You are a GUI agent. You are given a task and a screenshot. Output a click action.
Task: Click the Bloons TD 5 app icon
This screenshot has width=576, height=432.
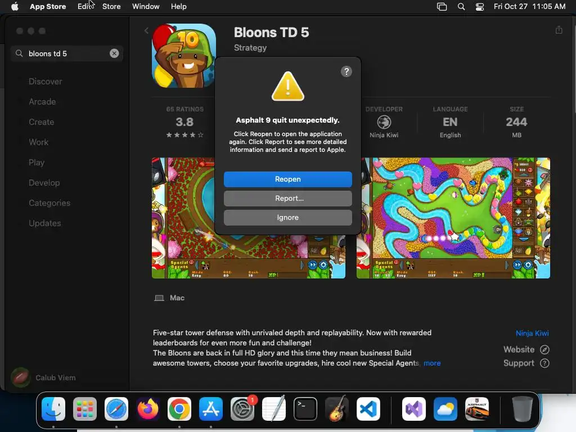(x=184, y=56)
